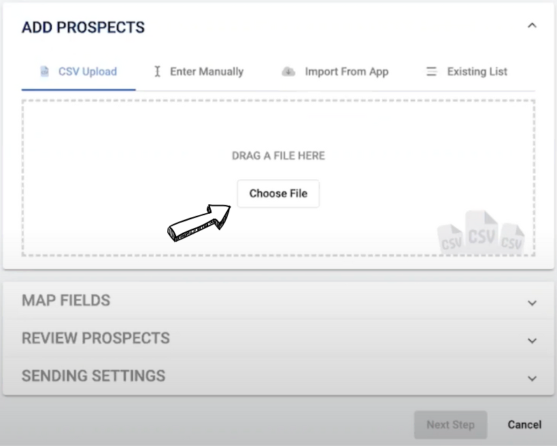The image size is (557, 446).
Task: Go to the Existing List tab
Action: click(477, 71)
